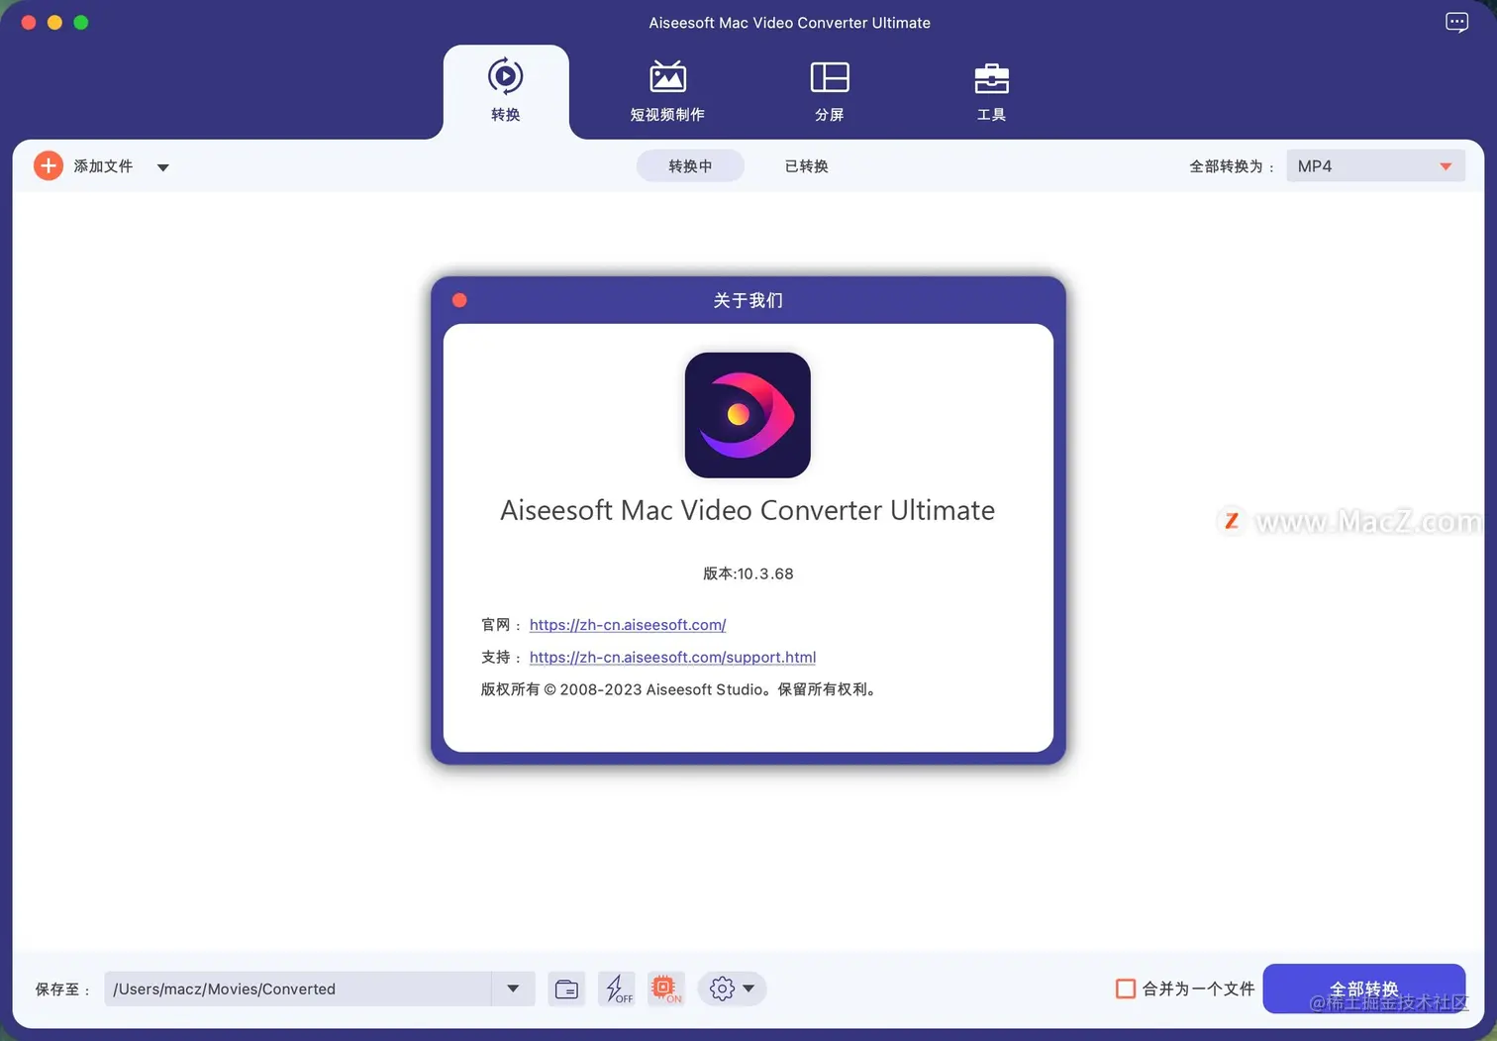Click the Aiseesoft Mac Video Converter Ultimate heading
This screenshot has height=1041, width=1497.
pyautogui.click(x=748, y=510)
